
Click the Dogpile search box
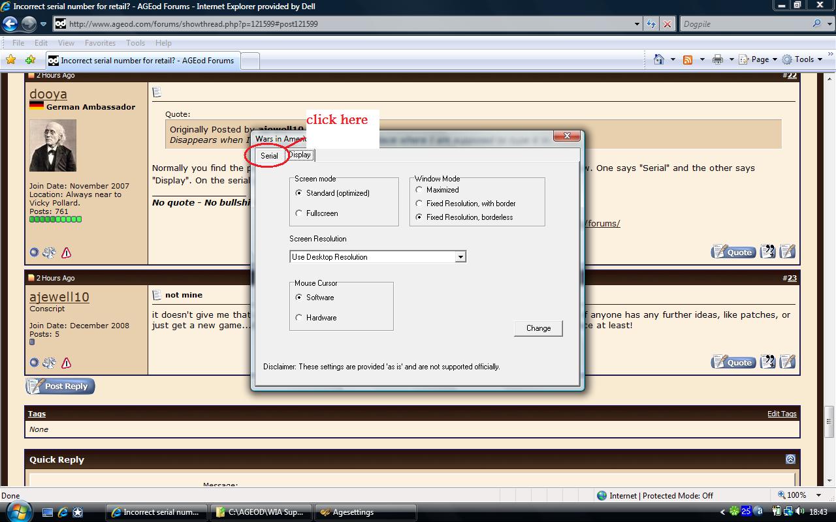click(x=745, y=24)
